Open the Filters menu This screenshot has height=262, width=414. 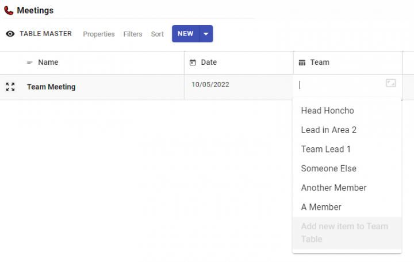pos(133,34)
